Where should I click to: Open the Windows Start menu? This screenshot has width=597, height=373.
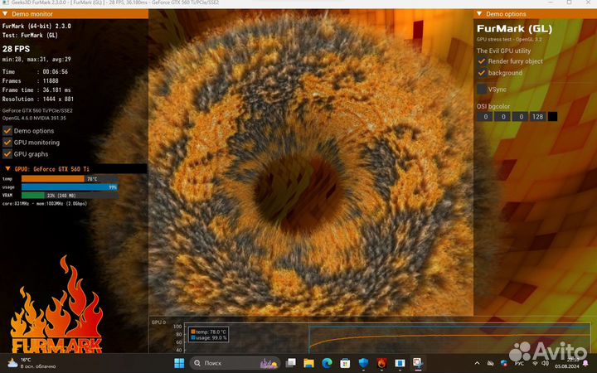click(x=179, y=363)
